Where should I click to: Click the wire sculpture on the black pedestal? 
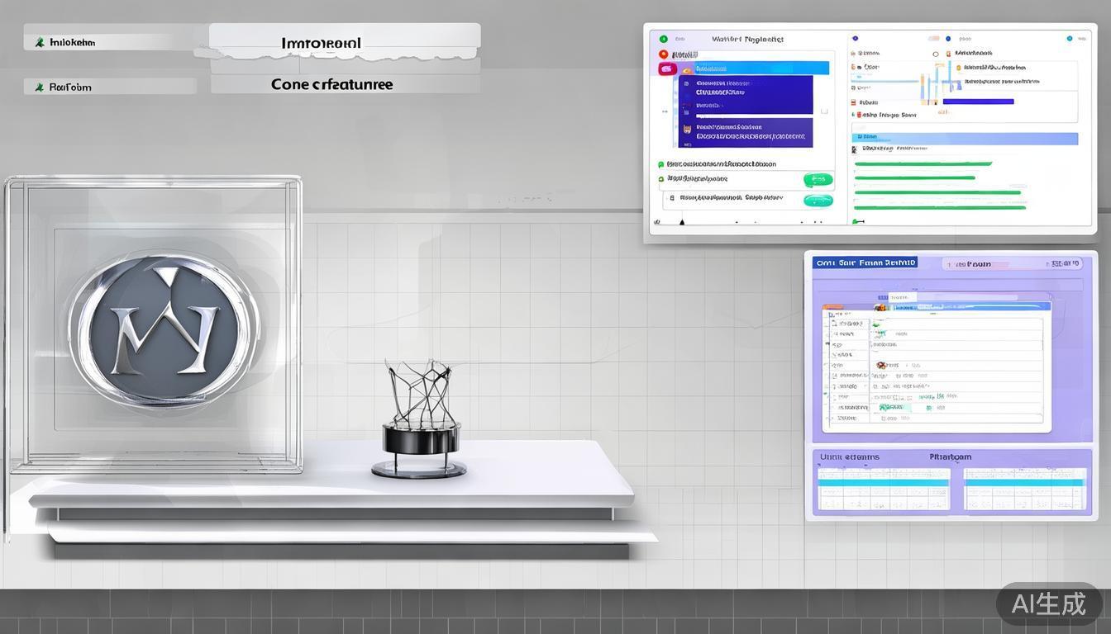click(x=420, y=395)
